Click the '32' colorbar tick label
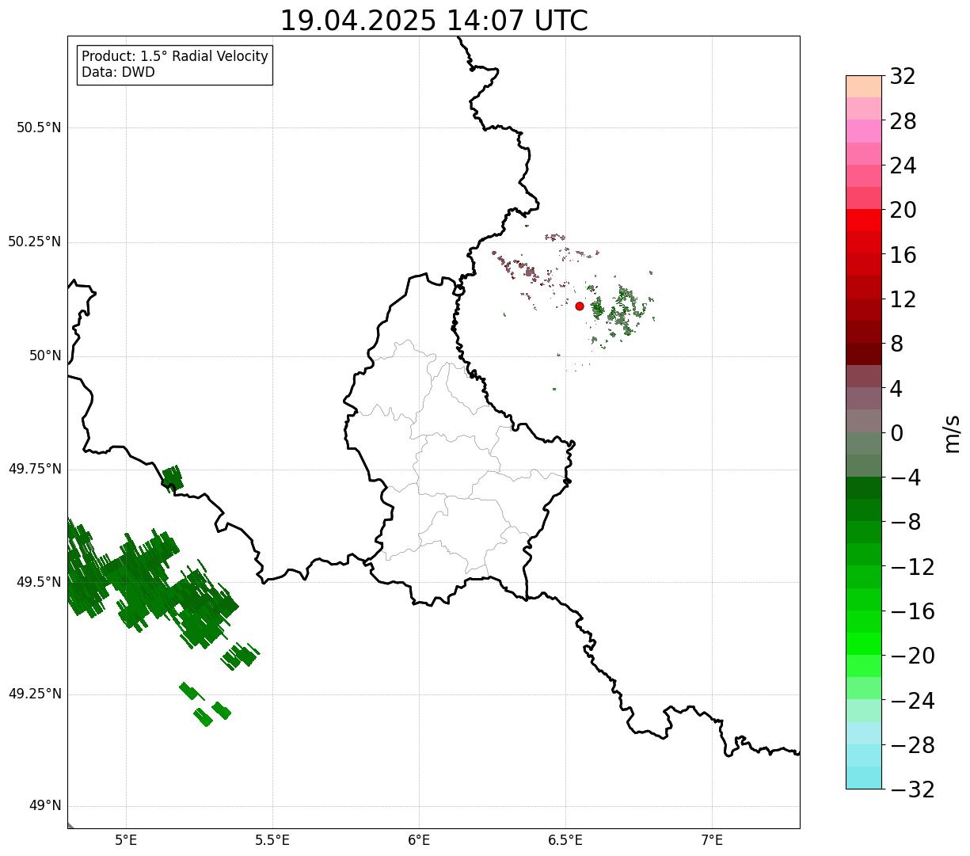This screenshot has width=970, height=856. [903, 76]
